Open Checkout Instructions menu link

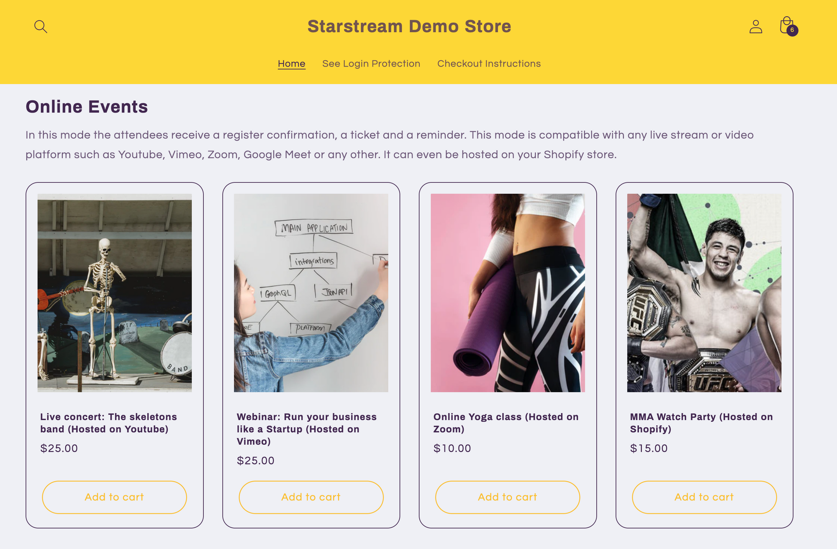point(489,64)
